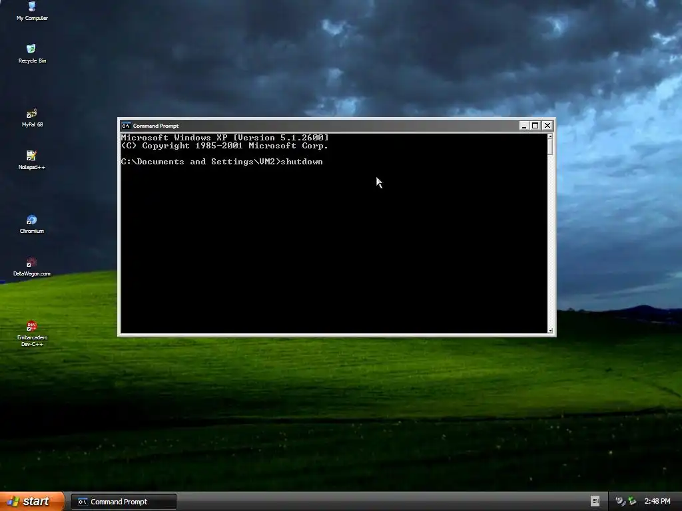This screenshot has width=682, height=511.
Task: Click the '(C) Copyright 1985-2001 Microsoft Corp.' line
Action: pos(224,146)
